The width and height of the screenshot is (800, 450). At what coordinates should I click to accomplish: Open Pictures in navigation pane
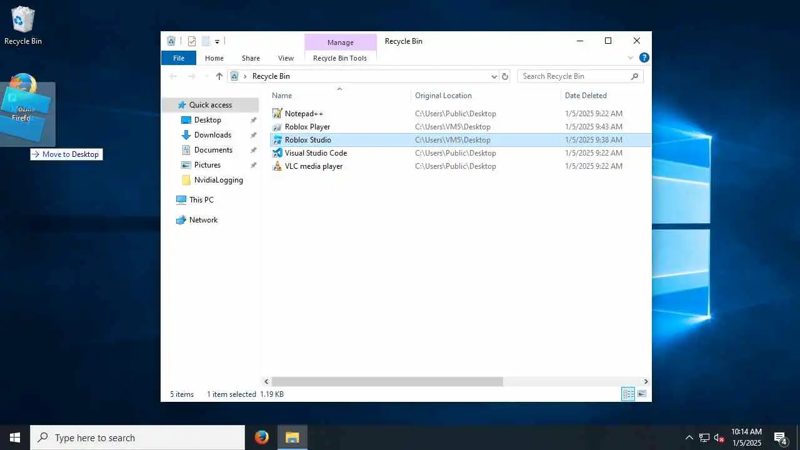207,165
